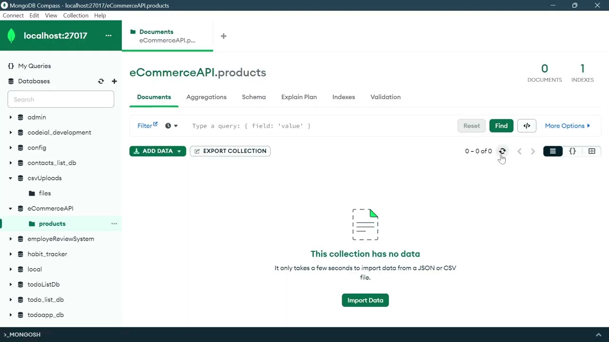This screenshot has height=342, width=609.
Task: Select the Documents sub-tab
Action: 154,97
